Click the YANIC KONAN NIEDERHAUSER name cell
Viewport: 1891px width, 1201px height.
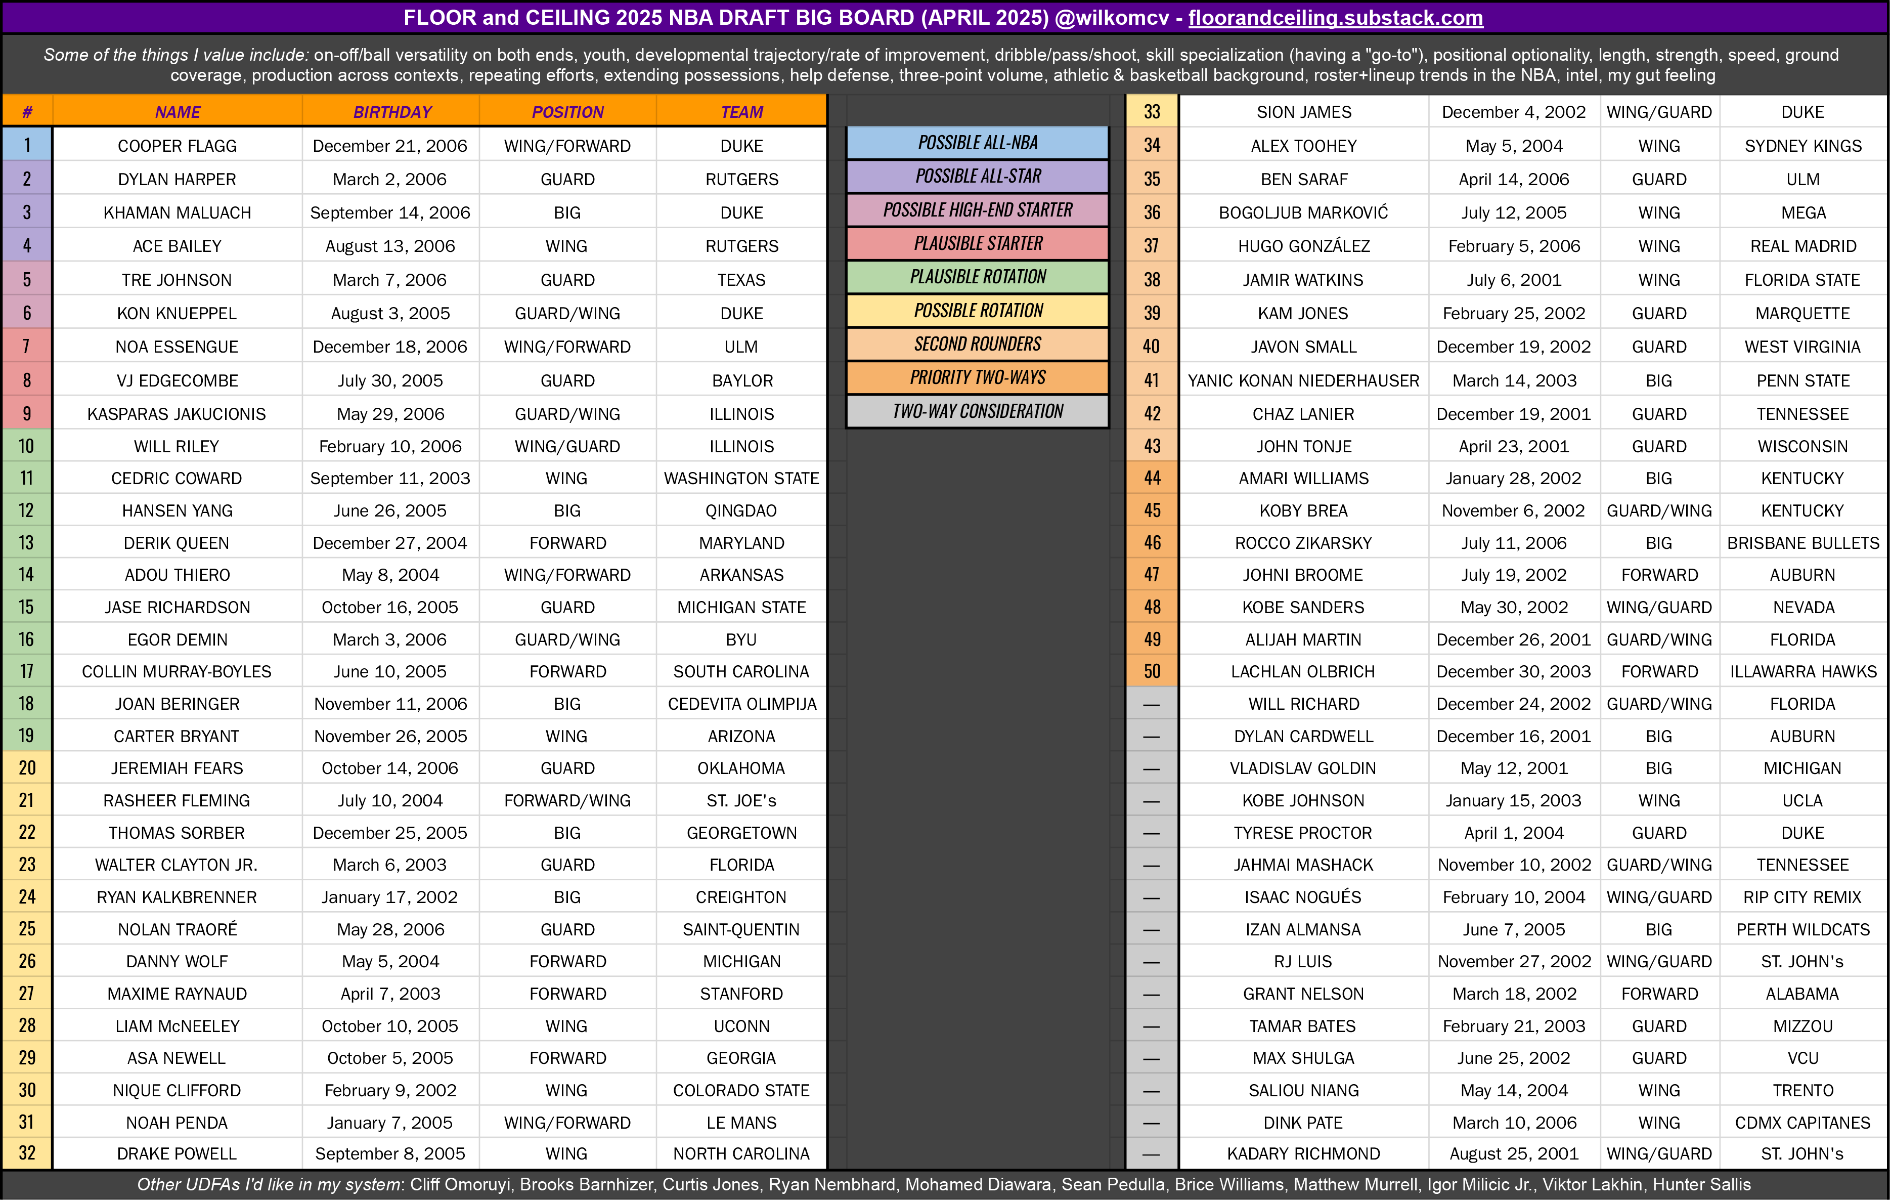(1304, 380)
